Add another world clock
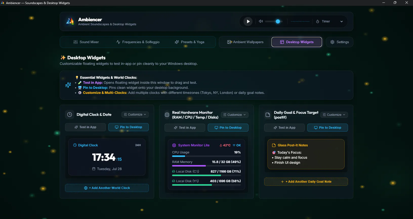The width and height of the screenshot is (413, 219). pyautogui.click(x=107, y=188)
